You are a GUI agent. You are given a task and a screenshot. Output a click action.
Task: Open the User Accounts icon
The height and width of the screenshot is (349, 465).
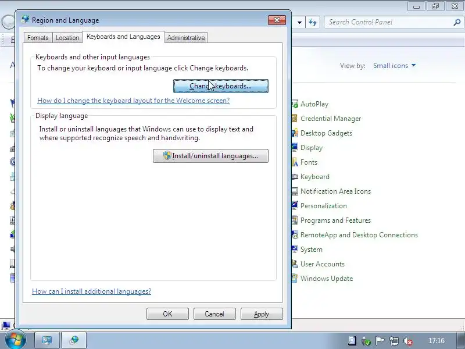295,264
